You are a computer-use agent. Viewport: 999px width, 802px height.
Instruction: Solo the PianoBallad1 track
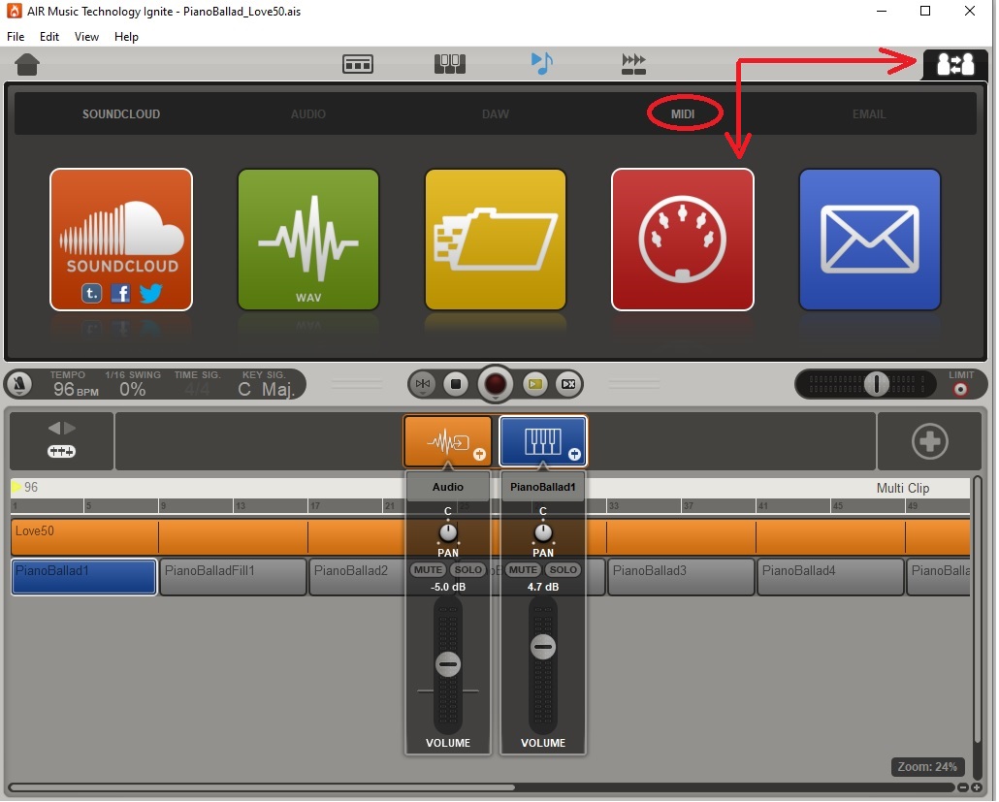pyautogui.click(x=564, y=570)
